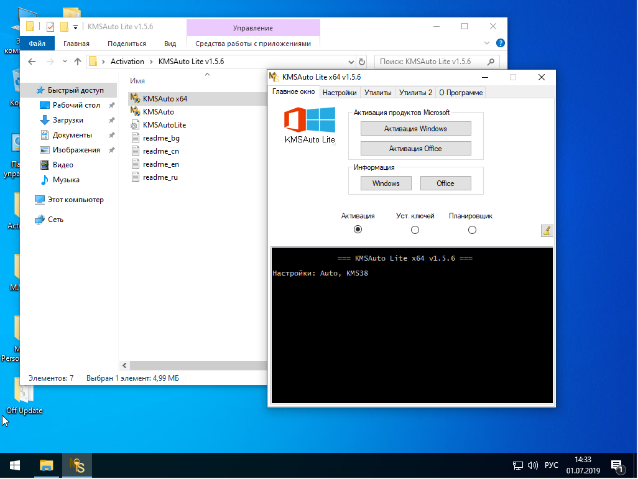Click the Windows information button
Image resolution: width=638 pixels, height=479 pixels.
click(386, 183)
